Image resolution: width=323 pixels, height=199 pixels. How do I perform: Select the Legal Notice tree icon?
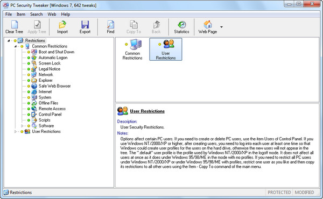point(34,69)
